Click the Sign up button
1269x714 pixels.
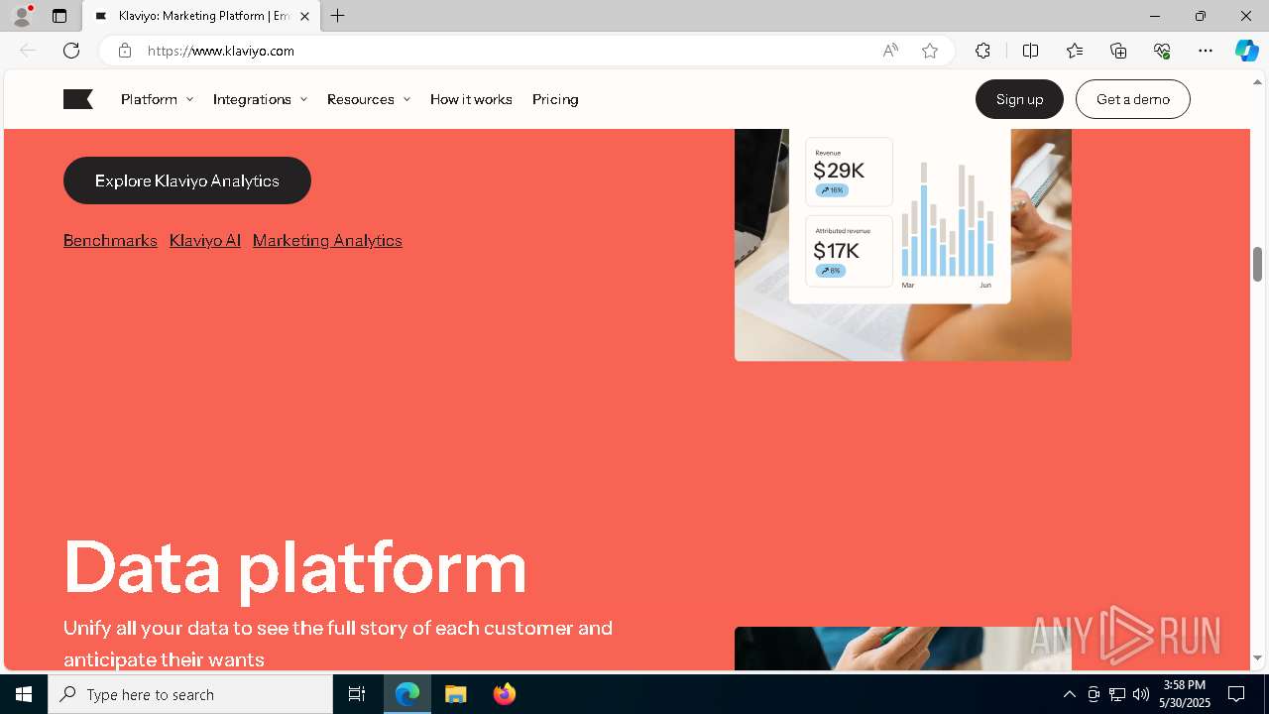[x=1019, y=99]
